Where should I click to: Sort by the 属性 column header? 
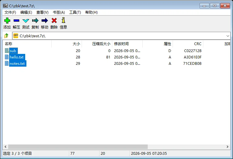coord(157,44)
